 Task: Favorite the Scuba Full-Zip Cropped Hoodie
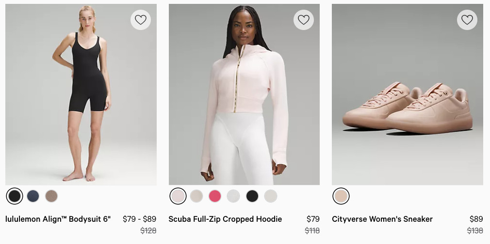coord(304,20)
